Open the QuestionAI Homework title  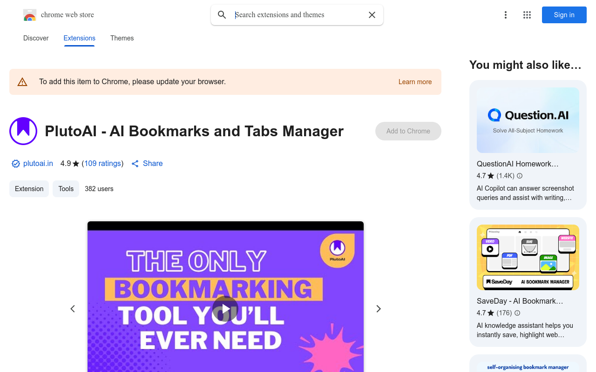click(518, 164)
